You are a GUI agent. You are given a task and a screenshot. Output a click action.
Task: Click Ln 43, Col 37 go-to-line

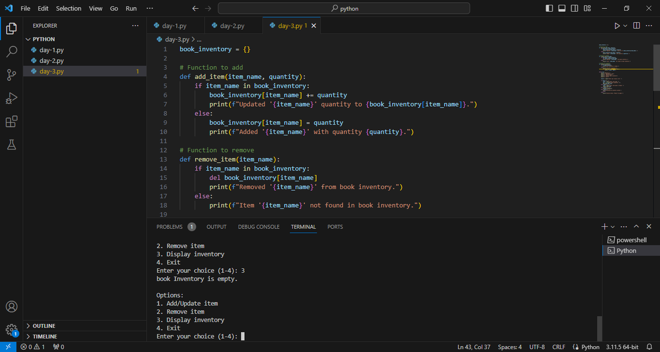point(474,347)
